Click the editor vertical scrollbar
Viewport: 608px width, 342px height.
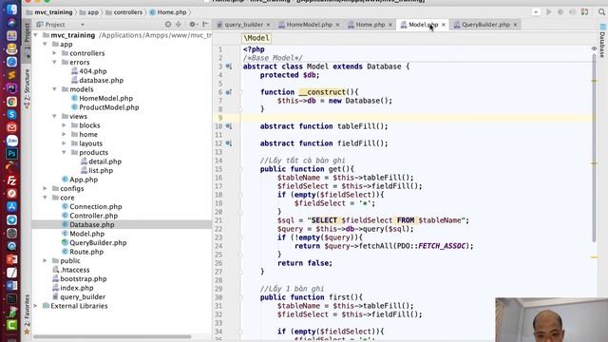(594, 147)
